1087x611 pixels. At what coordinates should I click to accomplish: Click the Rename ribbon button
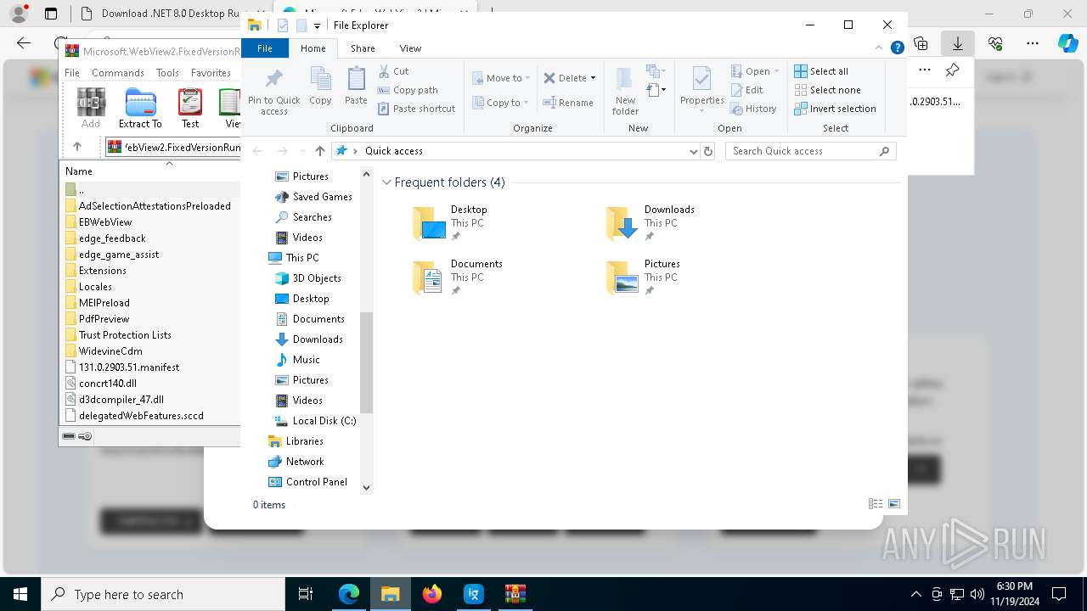point(568,103)
